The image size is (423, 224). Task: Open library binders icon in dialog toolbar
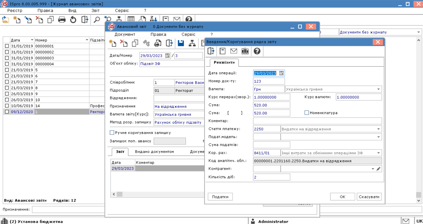pos(245,51)
